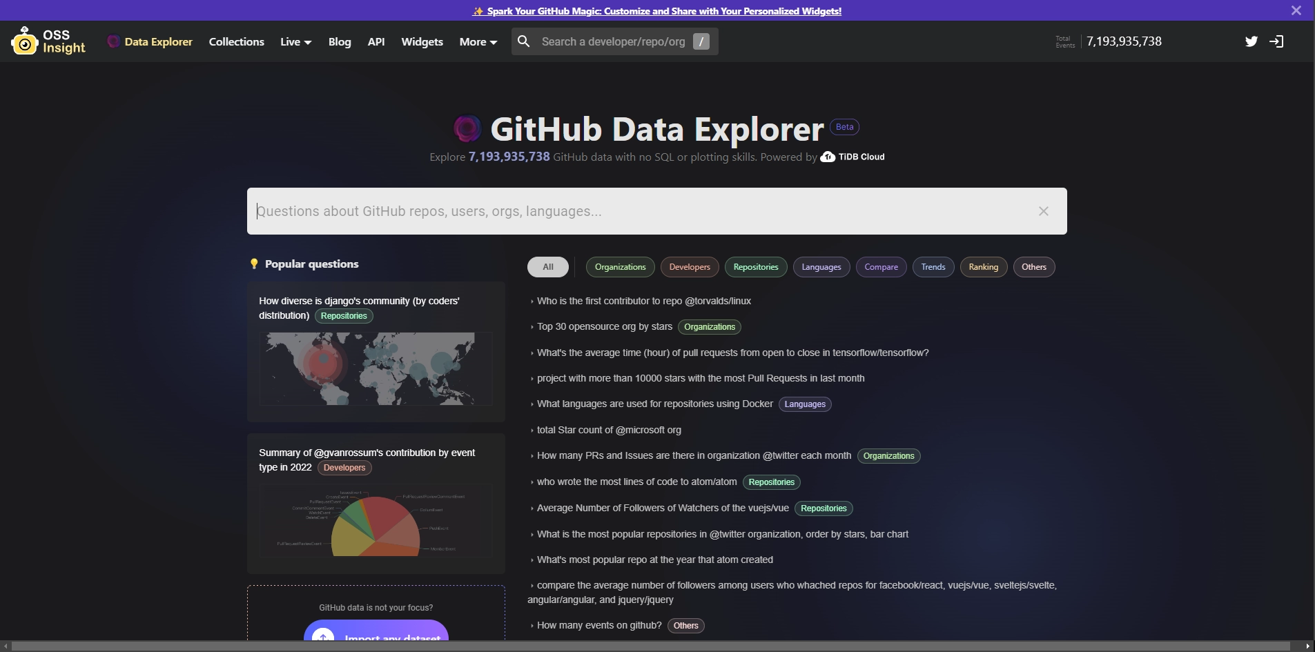
Task: Go to the Widgets nav item
Action: [x=422, y=42]
